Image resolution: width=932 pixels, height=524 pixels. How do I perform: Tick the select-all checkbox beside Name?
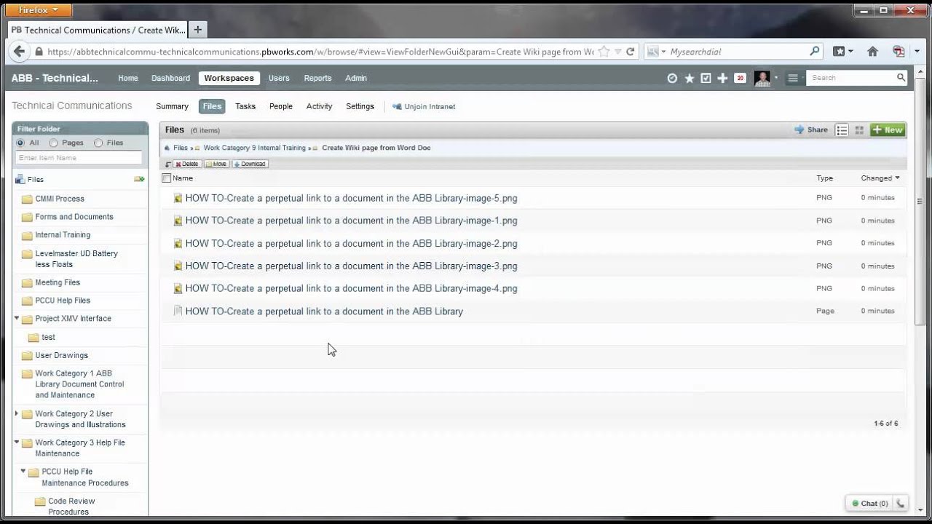(167, 178)
